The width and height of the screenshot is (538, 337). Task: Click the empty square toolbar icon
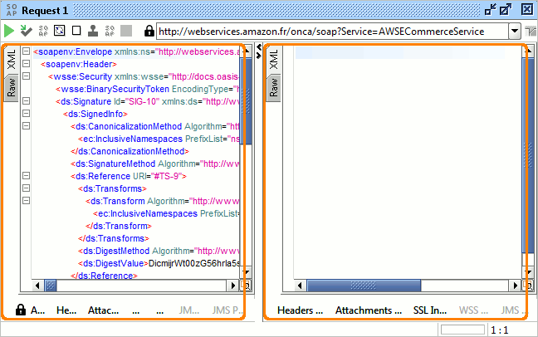click(76, 31)
